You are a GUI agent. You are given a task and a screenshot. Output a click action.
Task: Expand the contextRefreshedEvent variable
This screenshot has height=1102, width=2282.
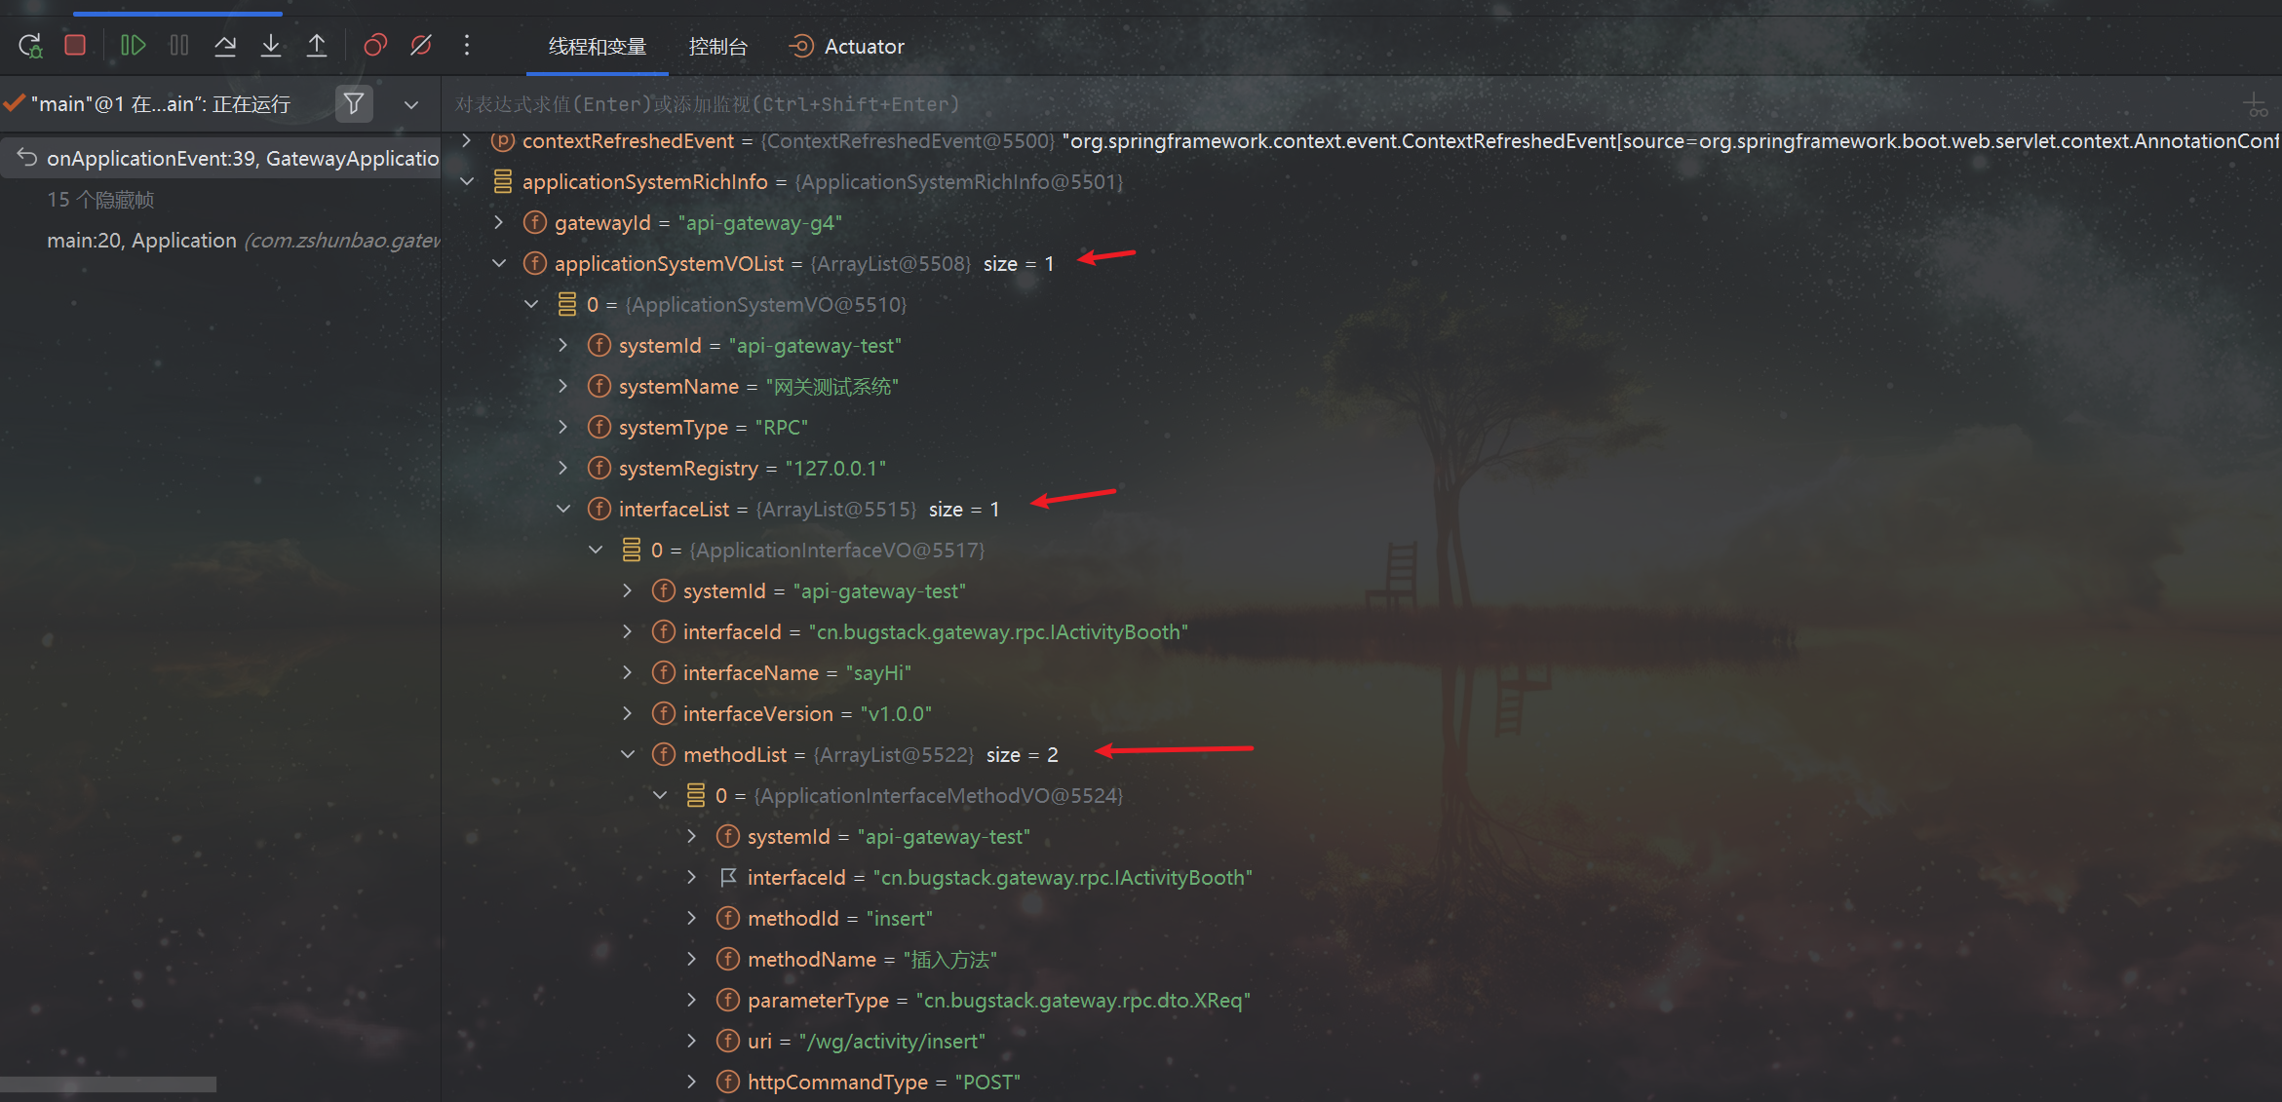pyautogui.click(x=467, y=141)
